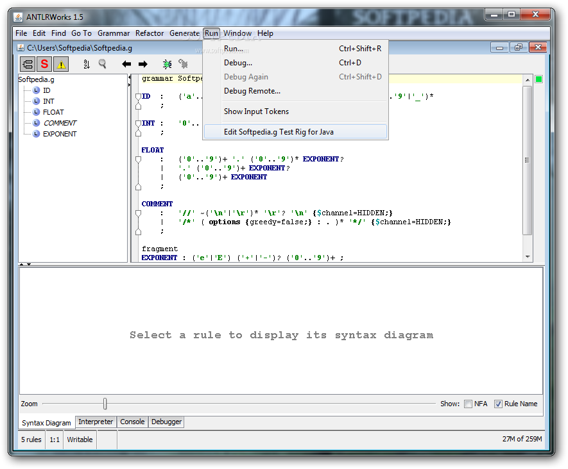Choose Debug Remote... from the Run menu
This screenshot has height=469, width=568.
tap(252, 91)
